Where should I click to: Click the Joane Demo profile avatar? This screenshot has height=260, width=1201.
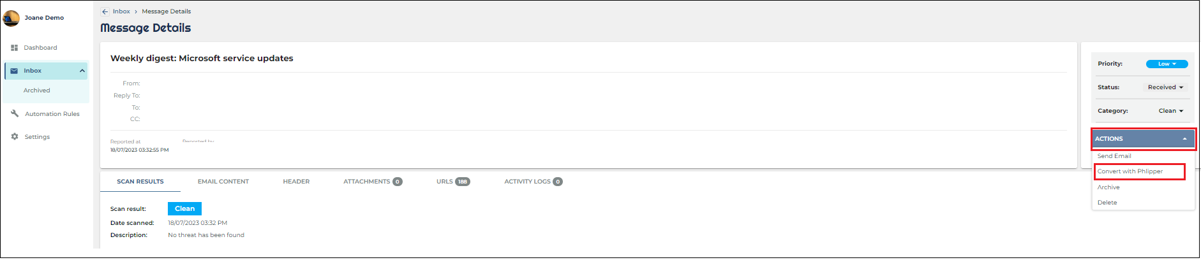pyautogui.click(x=11, y=18)
